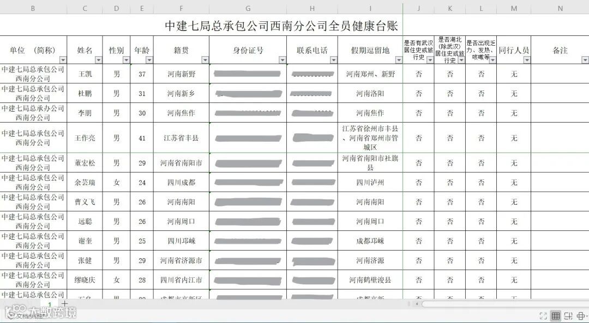The image size is (589, 323).
Task: Open filter dropdown for 性别 column
Action: 126,60
